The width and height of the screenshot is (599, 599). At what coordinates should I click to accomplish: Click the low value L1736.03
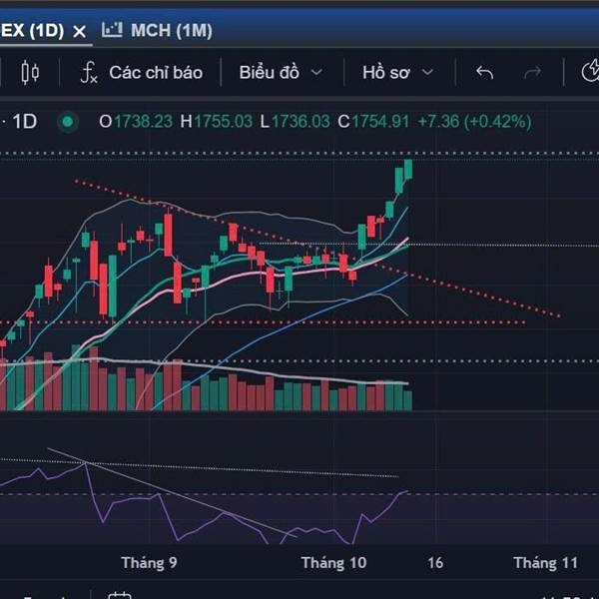click(295, 122)
